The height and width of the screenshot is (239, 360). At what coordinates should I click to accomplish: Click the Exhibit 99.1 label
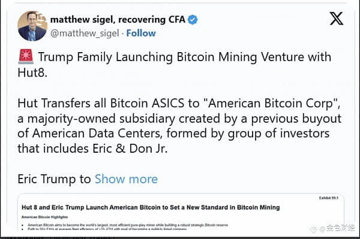(329, 198)
